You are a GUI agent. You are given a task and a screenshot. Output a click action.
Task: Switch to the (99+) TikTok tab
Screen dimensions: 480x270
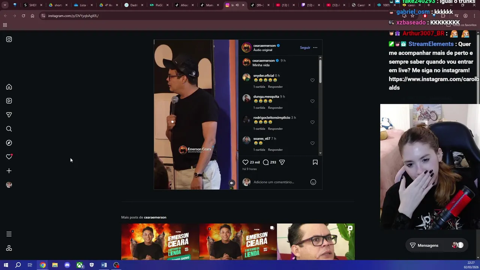click(260, 5)
